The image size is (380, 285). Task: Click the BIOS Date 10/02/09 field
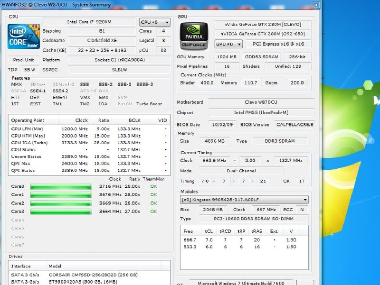(x=222, y=125)
